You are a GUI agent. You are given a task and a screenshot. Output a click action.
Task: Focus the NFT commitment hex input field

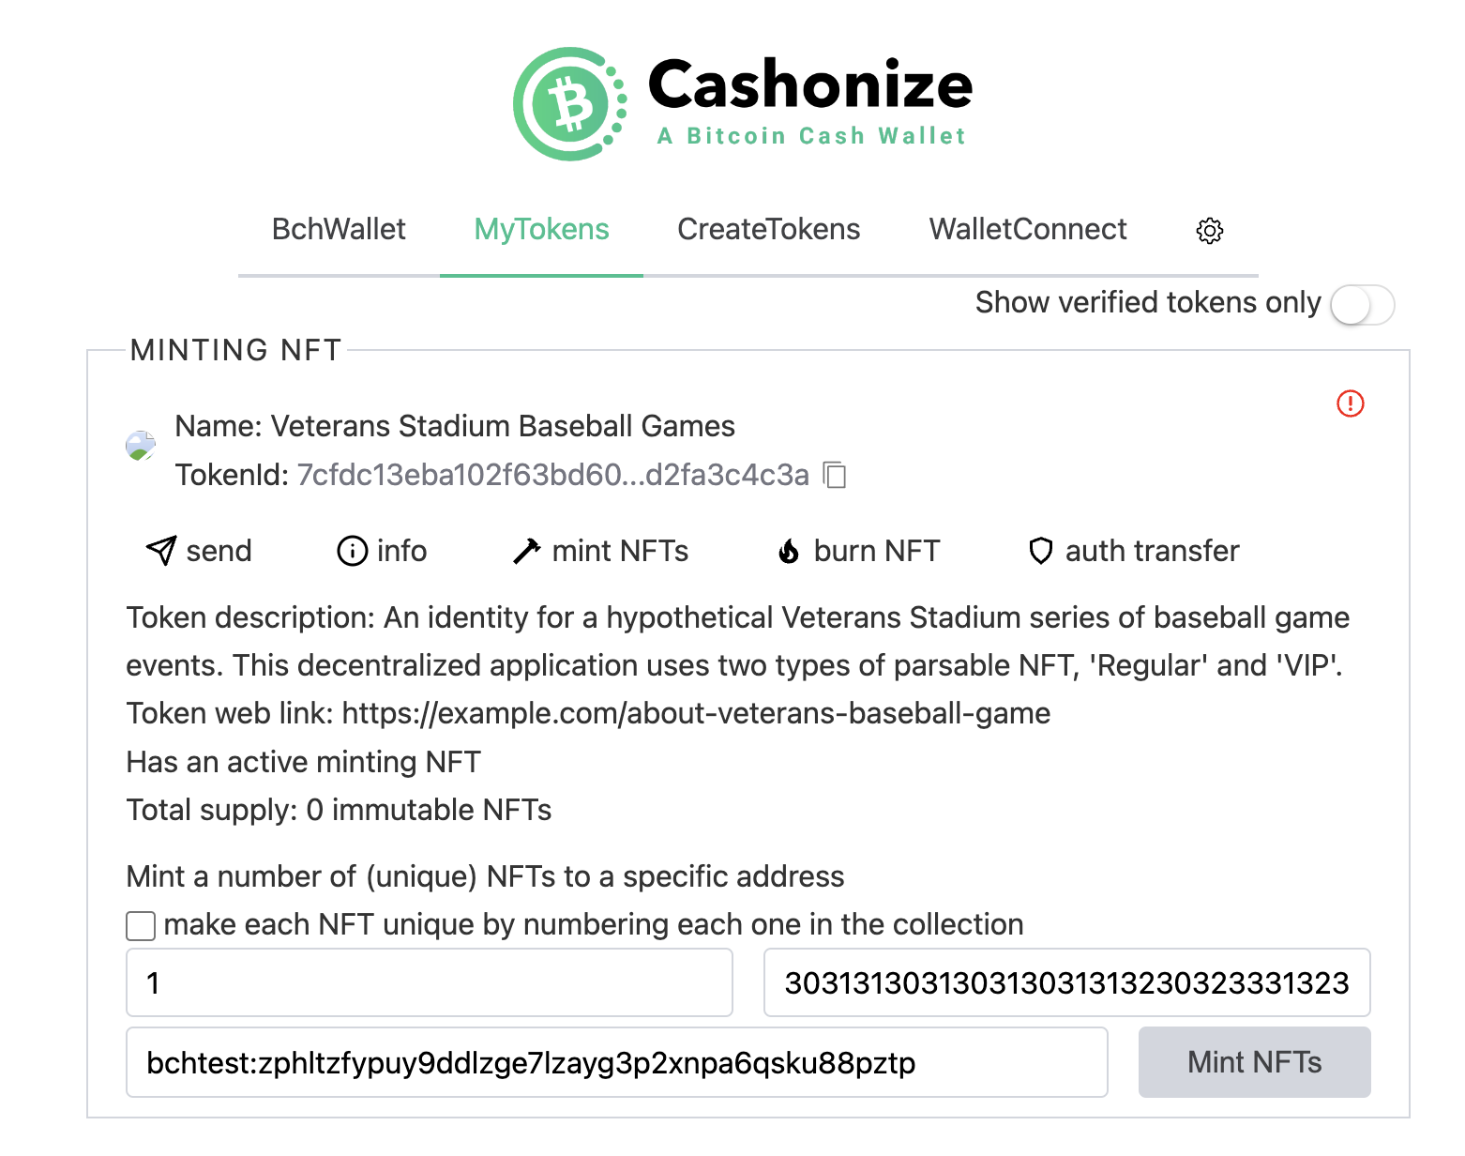1066,982
